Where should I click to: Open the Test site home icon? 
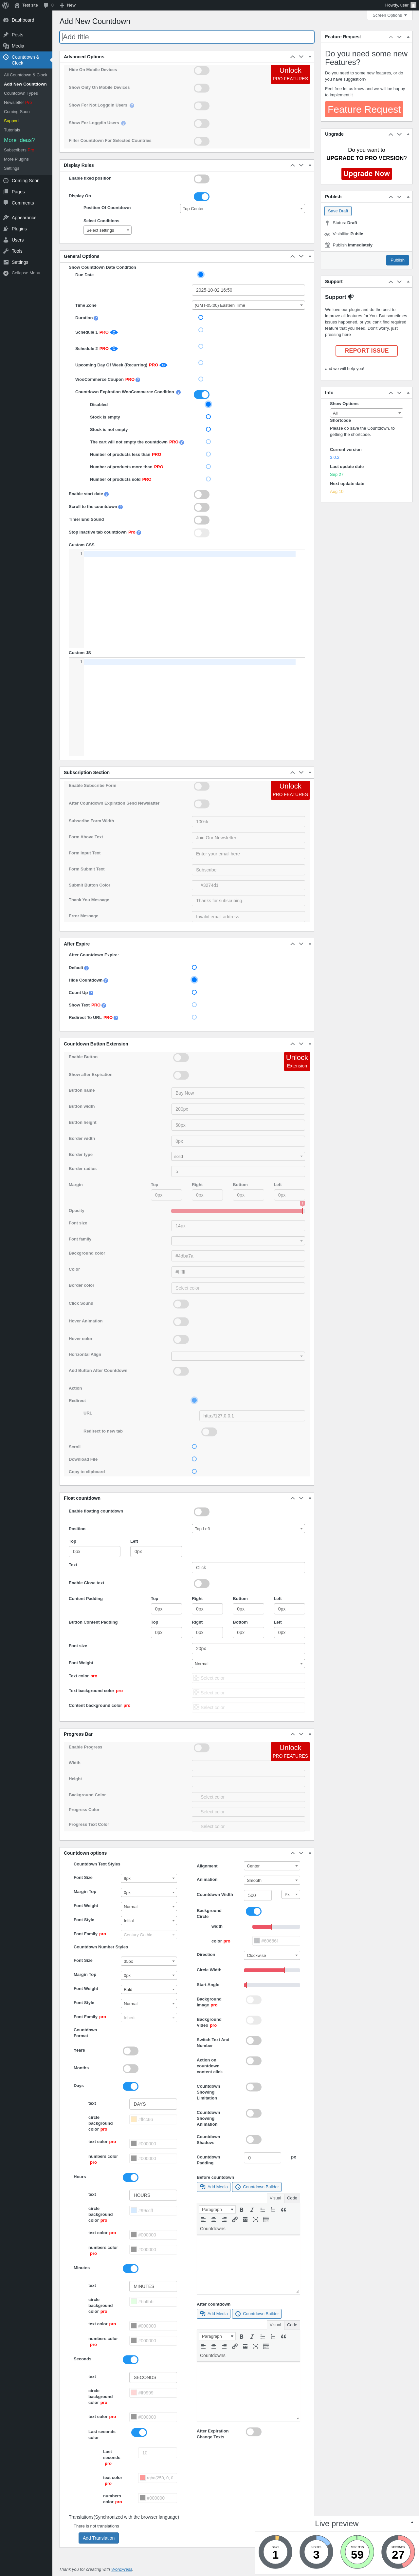click(17, 5)
